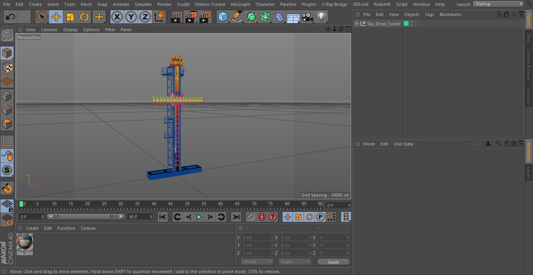533x275 pixels.
Task: Open the MoGraph menu
Action: [240, 4]
